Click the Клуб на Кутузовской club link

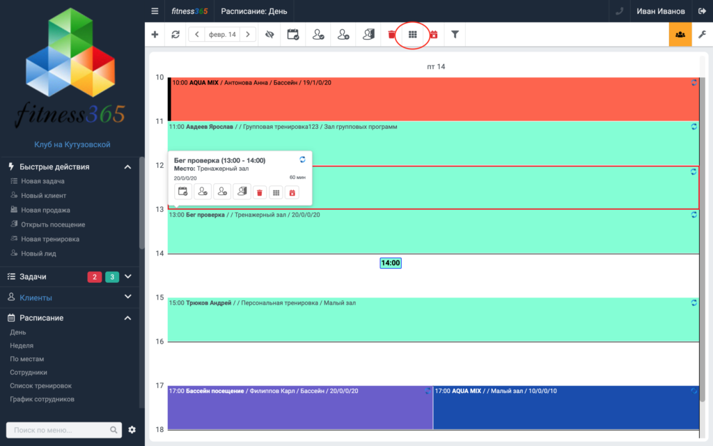point(72,145)
